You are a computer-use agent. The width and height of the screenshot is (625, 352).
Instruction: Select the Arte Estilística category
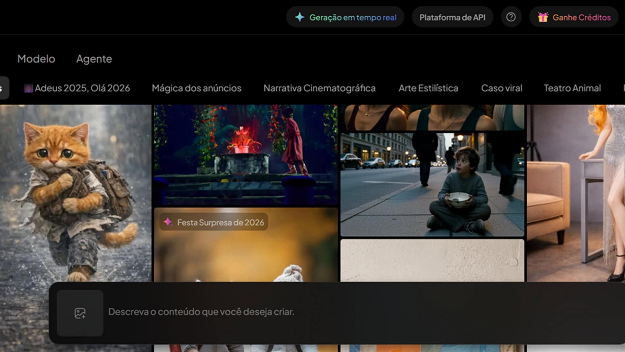[428, 88]
